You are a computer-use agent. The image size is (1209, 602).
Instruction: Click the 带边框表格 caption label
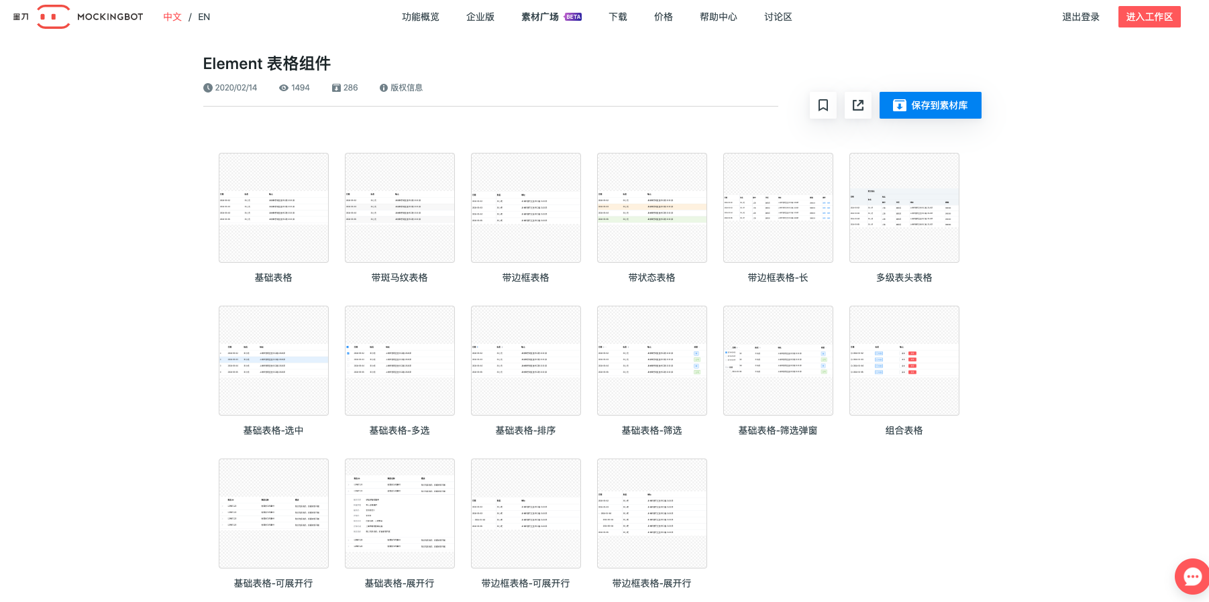526,278
